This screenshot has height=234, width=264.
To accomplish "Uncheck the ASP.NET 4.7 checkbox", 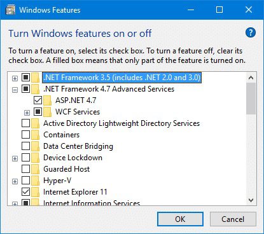I will (x=38, y=100).
